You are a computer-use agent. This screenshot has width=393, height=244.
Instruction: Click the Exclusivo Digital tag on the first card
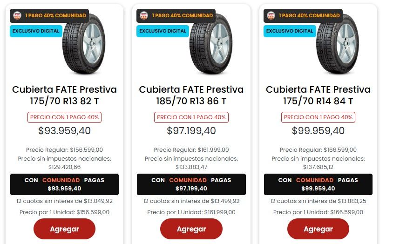[x=36, y=31]
